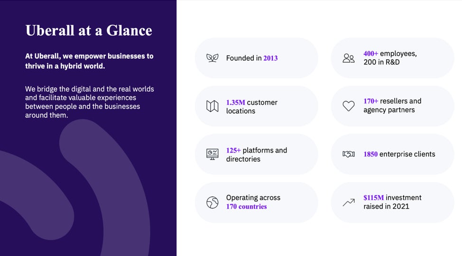The image size is (462, 256).
Task: Click the two-people employees icon
Action: point(349,58)
